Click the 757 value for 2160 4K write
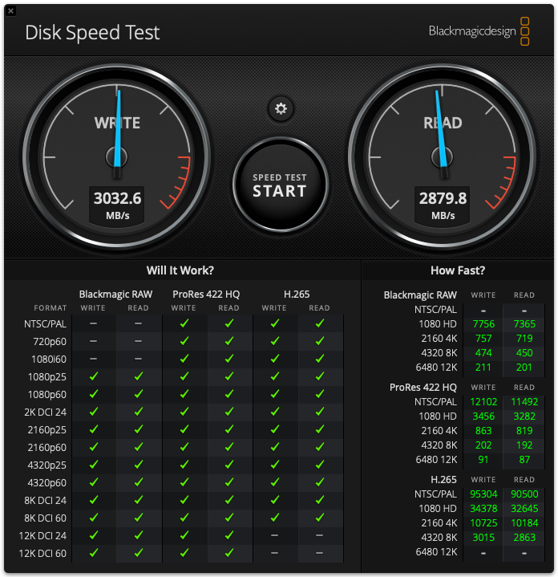 [x=483, y=339]
